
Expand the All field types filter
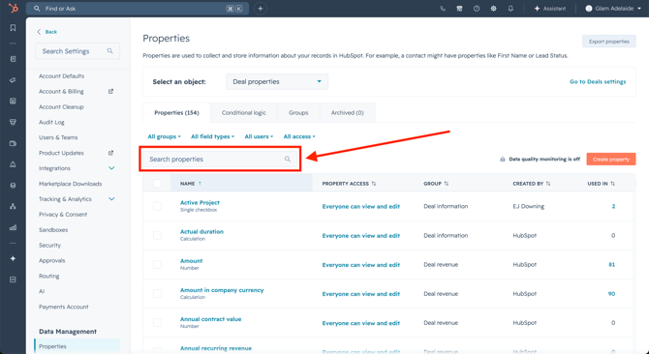point(212,136)
